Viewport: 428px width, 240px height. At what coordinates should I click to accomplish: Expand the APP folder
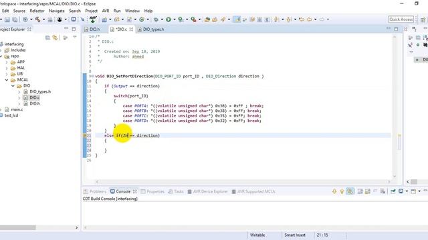[7, 62]
